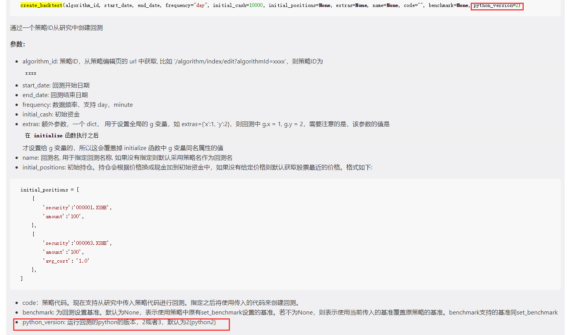Image resolution: width=569 pixels, height=335 pixels.
Task: Click the 'security':'000001.XSHE' code line
Action: click(77, 208)
